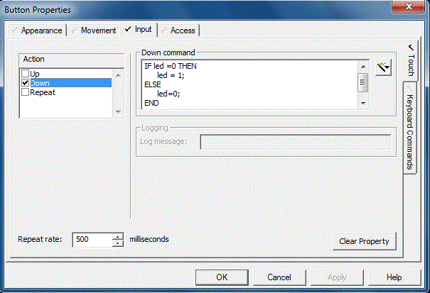Enable the Up action checkbox

pyautogui.click(x=26, y=74)
